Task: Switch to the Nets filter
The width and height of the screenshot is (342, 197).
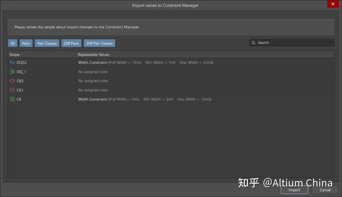Action: pos(26,43)
